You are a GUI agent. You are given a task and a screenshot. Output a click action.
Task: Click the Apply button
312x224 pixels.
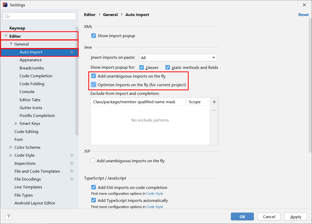point(296,217)
